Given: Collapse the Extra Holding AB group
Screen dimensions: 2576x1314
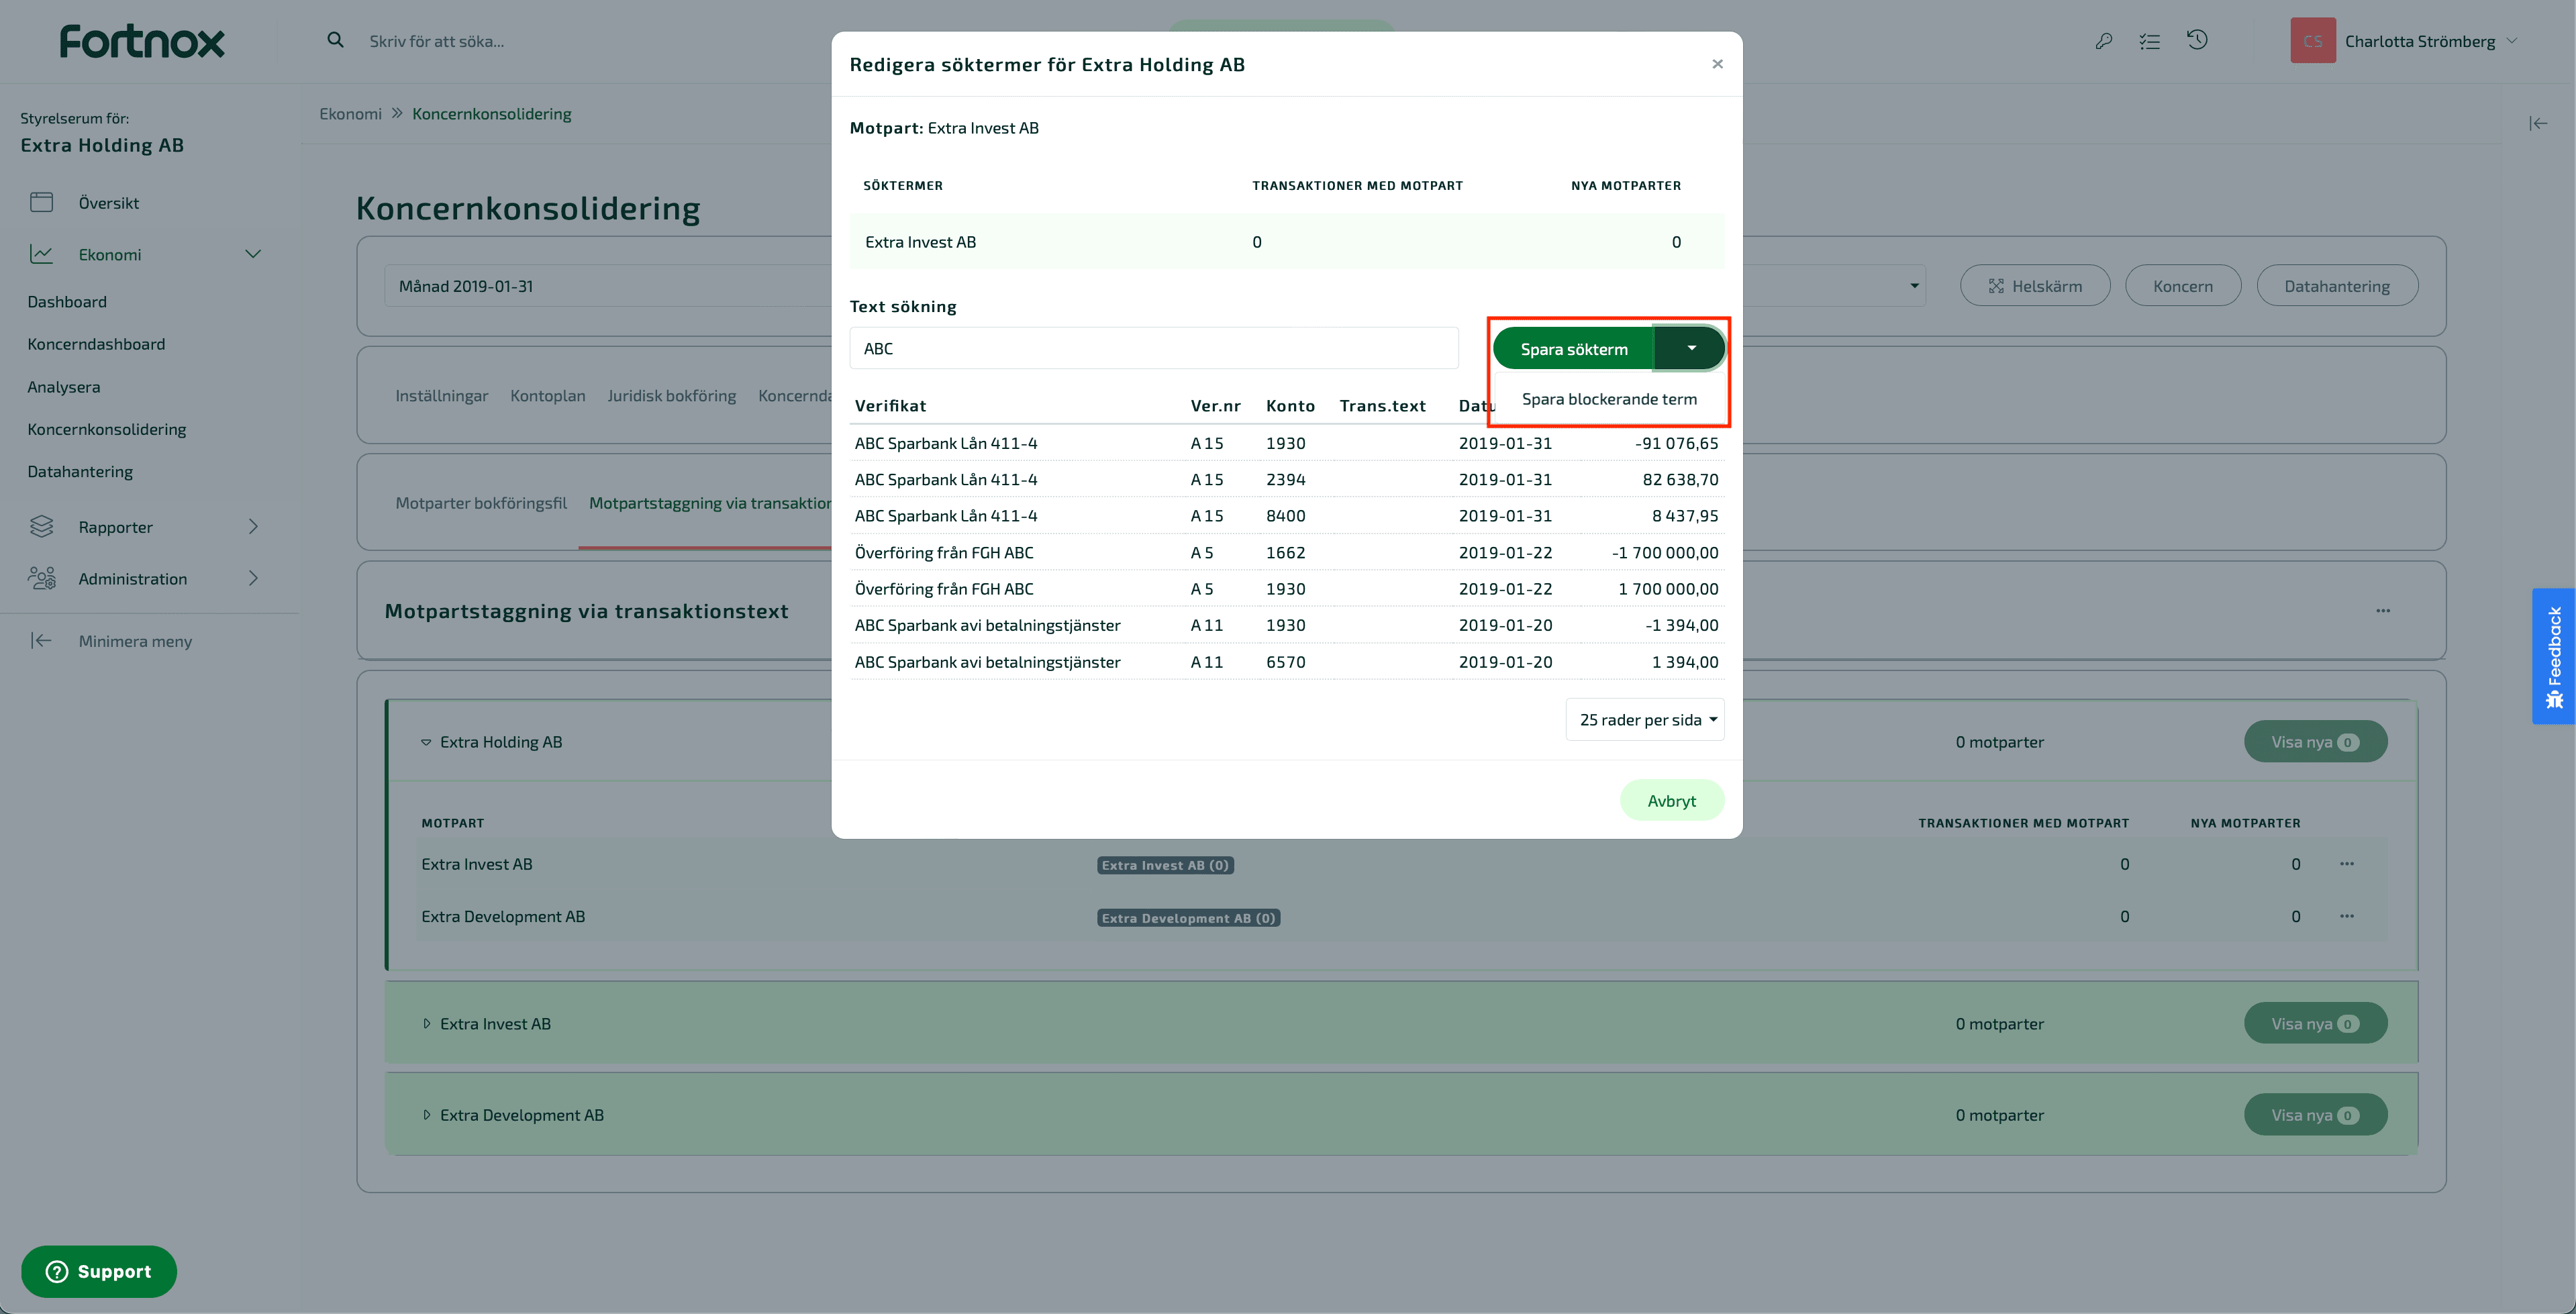Looking at the screenshot, I should [426, 742].
